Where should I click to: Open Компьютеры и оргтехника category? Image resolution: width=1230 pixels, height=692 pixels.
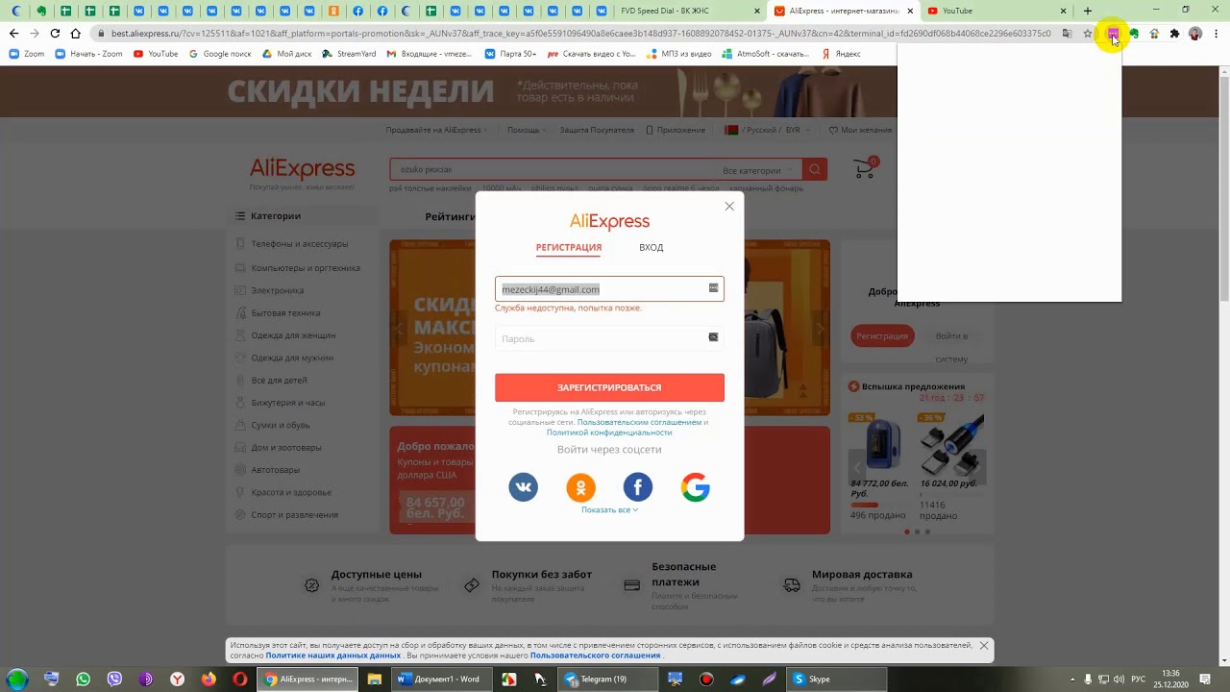point(306,268)
